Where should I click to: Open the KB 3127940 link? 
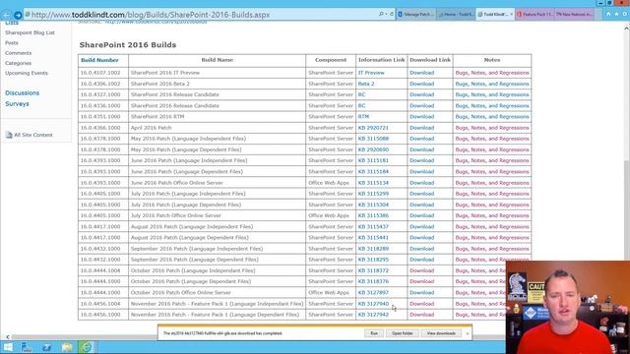click(x=373, y=304)
